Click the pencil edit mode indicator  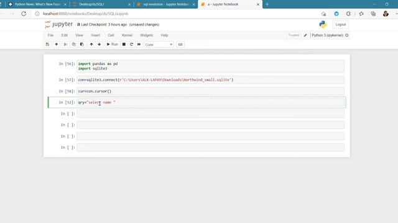tap(305, 35)
